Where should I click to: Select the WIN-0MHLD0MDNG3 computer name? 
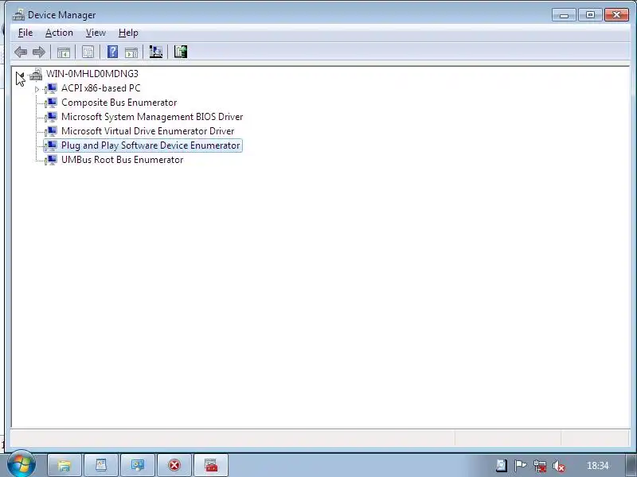pos(92,74)
